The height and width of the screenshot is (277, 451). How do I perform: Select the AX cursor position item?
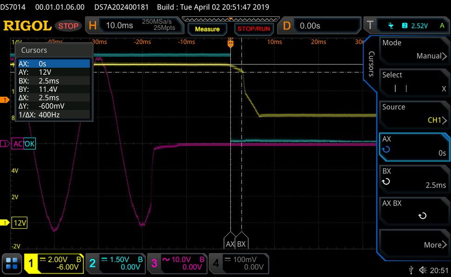click(414, 147)
